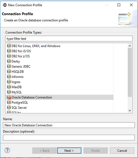Viewport: 138px width, 158px height.
Task: Click the PostgreSQL database icon
Action: 9,102
